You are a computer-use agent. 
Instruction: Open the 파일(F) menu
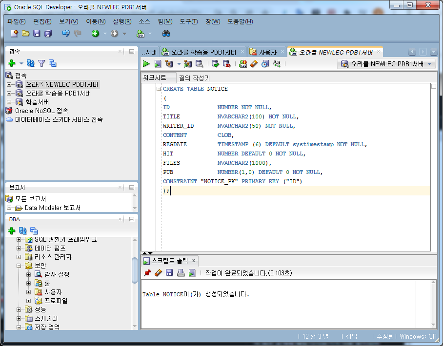16,21
